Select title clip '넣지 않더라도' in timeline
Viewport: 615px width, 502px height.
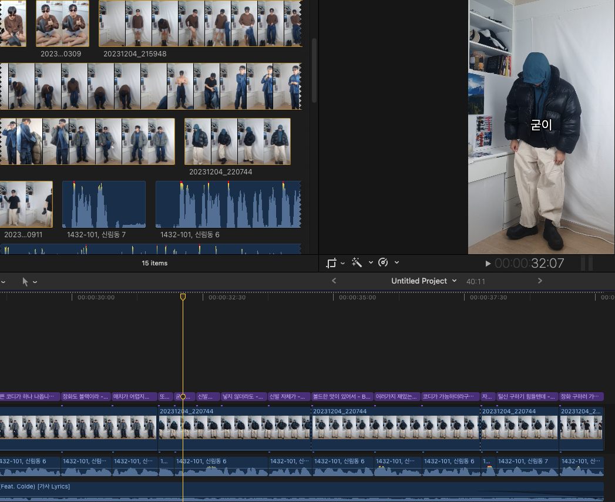(x=244, y=397)
